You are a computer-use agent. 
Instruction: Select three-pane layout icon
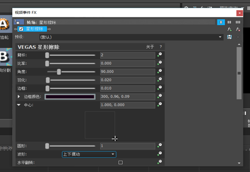point(238,22)
